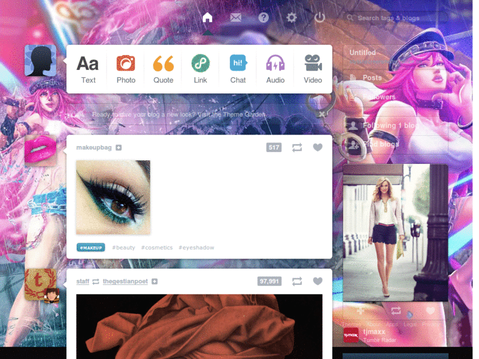Open the inbox envelope icon
This screenshot has height=359, width=479.
(235, 18)
